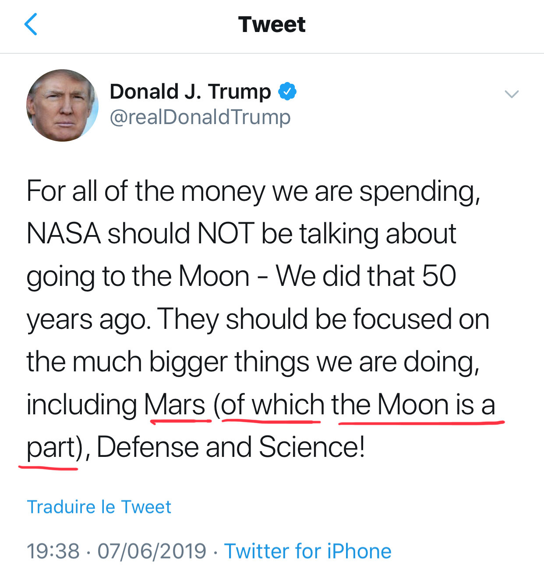Click the red-underlined word Mars
This screenshot has height=570, width=544.
(175, 404)
